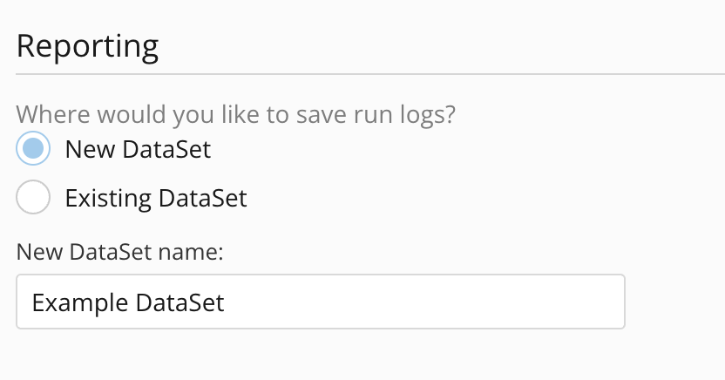Click the Reporting section heading
This screenshot has height=380, width=725.
click(x=87, y=45)
